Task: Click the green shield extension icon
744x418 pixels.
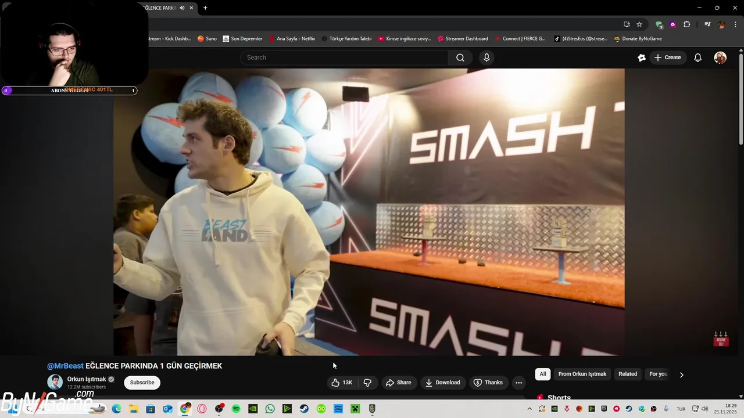Action: point(659,25)
